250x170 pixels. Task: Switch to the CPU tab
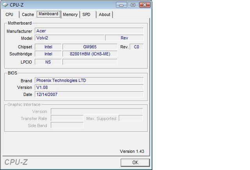(x=9, y=14)
